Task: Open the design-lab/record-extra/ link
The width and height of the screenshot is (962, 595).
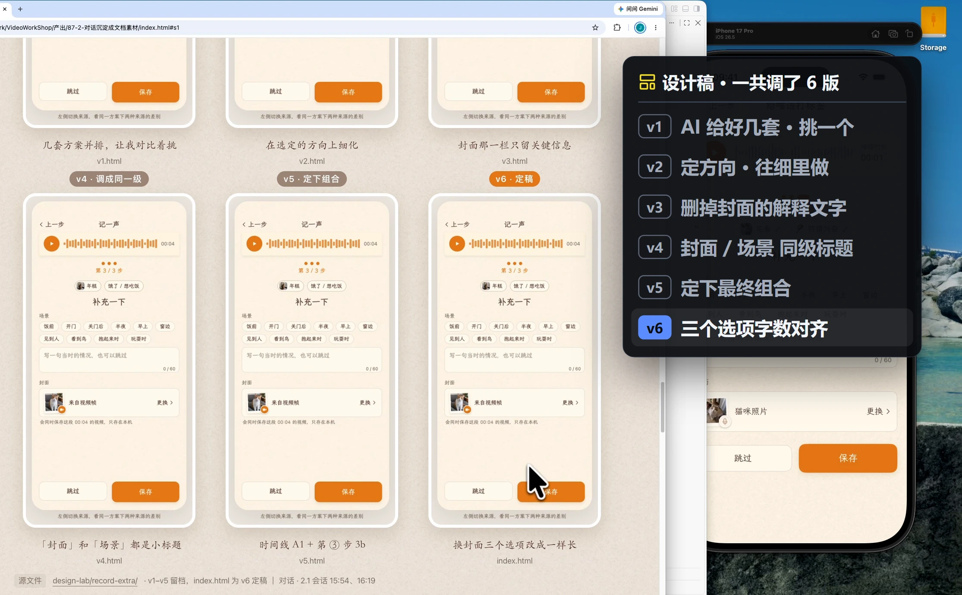Action: coord(95,581)
